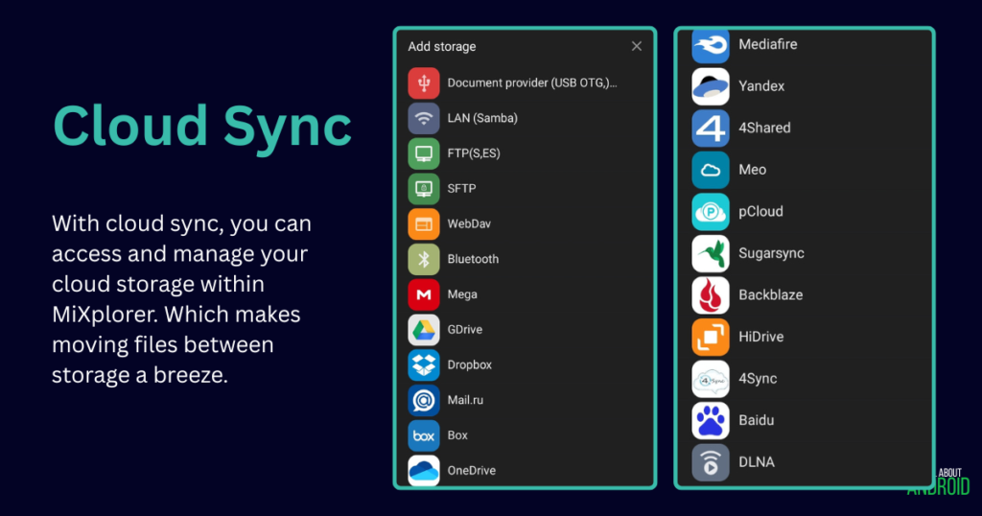Select the "WebDav" text entry
The image size is (982, 516).
[469, 224]
